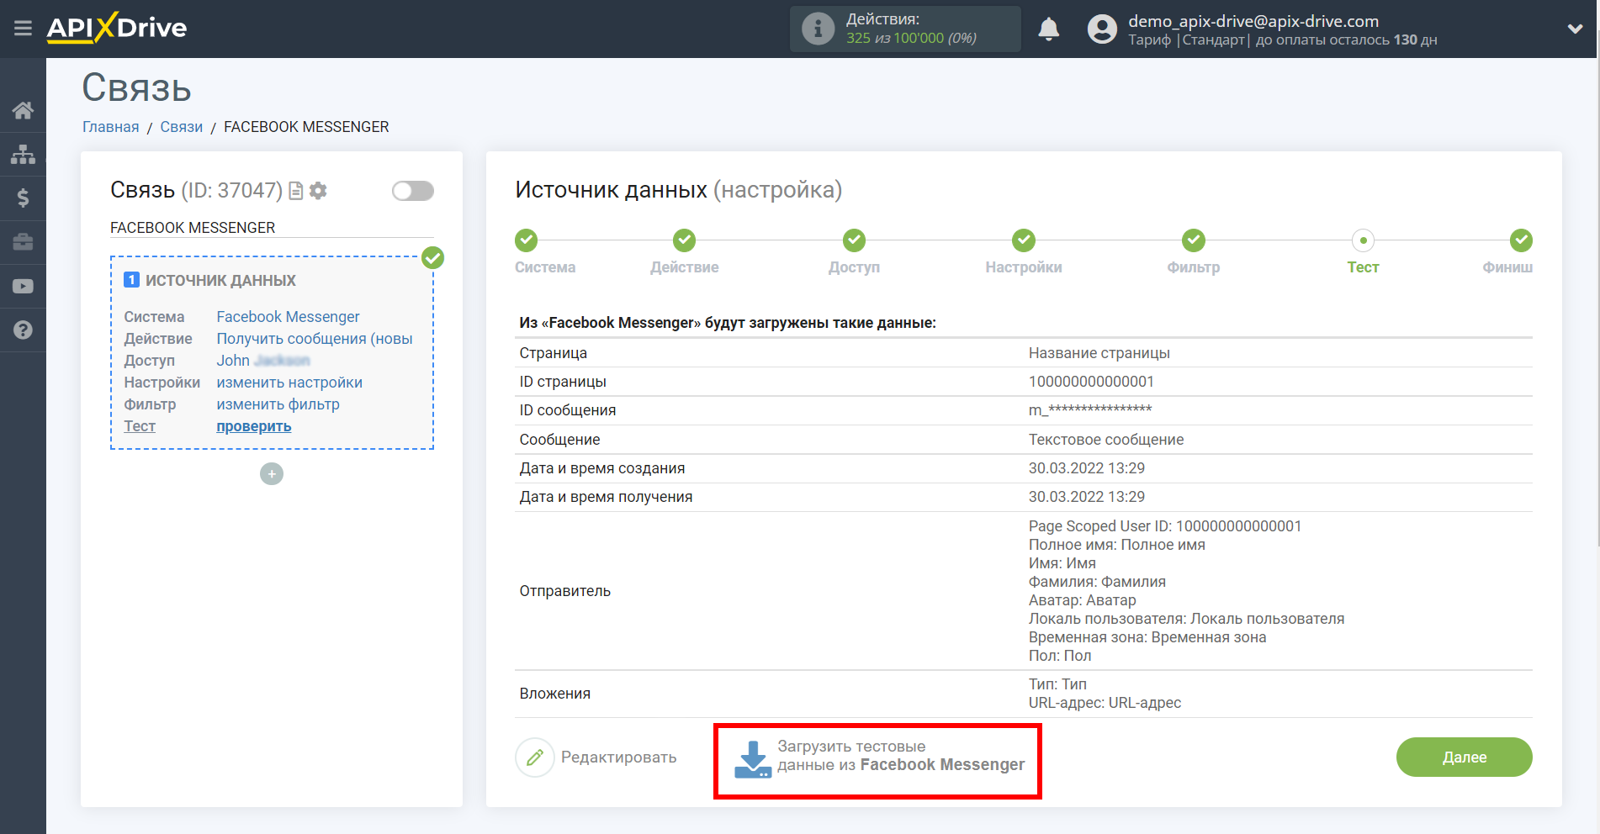
Task: Open the YouTube video sidebar icon
Action: (23, 286)
